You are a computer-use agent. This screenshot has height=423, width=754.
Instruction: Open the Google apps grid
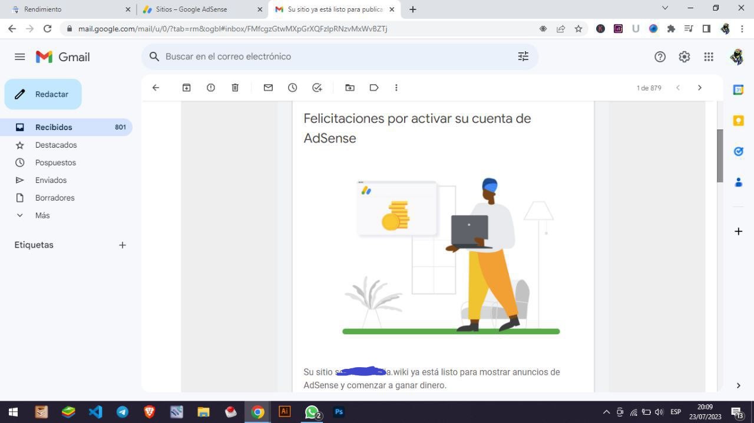tap(709, 56)
